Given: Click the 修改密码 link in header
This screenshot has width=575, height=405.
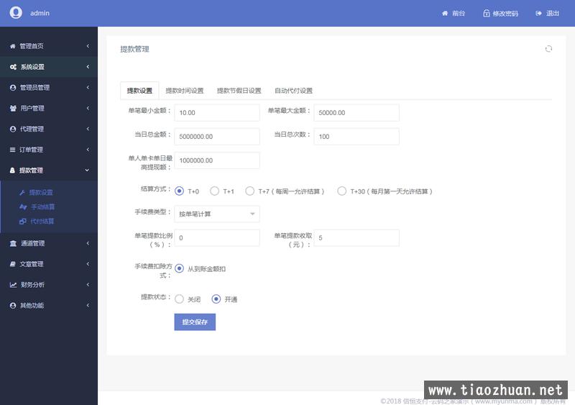Looking at the screenshot, I should coord(505,14).
